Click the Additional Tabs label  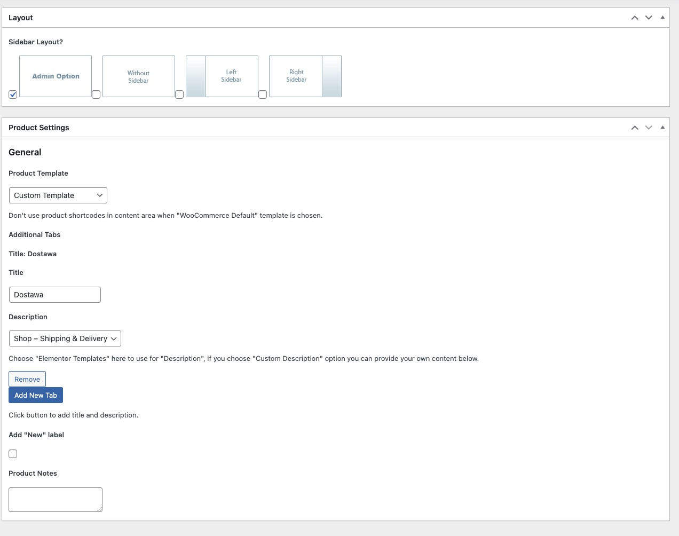pyautogui.click(x=35, y=234)
